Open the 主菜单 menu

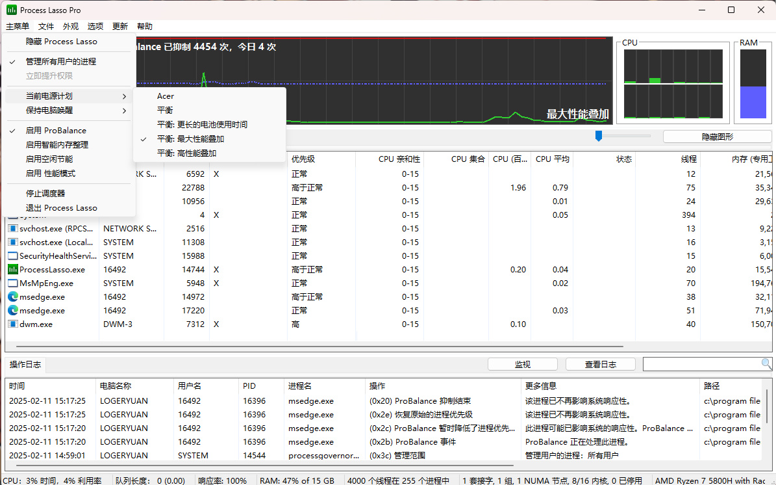coord(18,26)
